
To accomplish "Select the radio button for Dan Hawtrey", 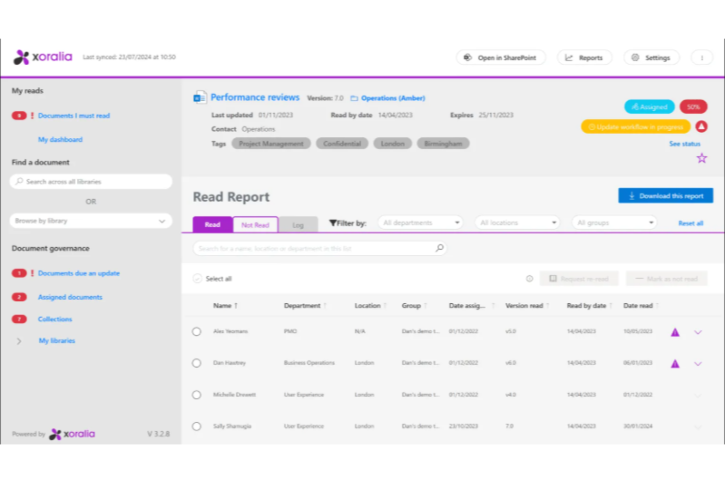I will click(x=196, y=363).
